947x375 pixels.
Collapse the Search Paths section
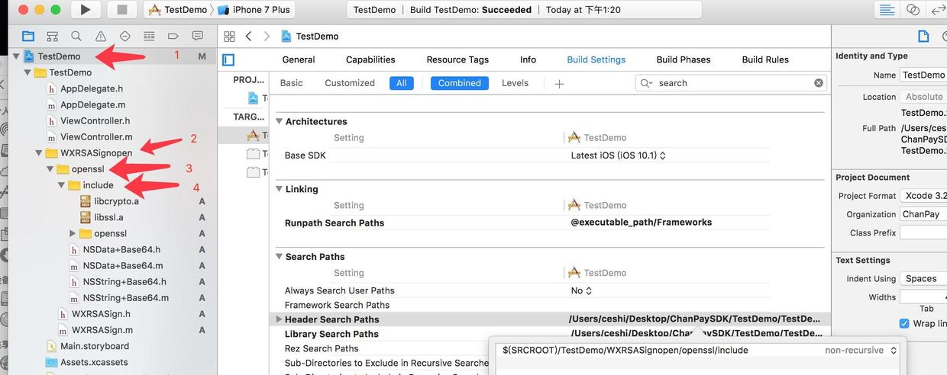(x=280, y=257)
